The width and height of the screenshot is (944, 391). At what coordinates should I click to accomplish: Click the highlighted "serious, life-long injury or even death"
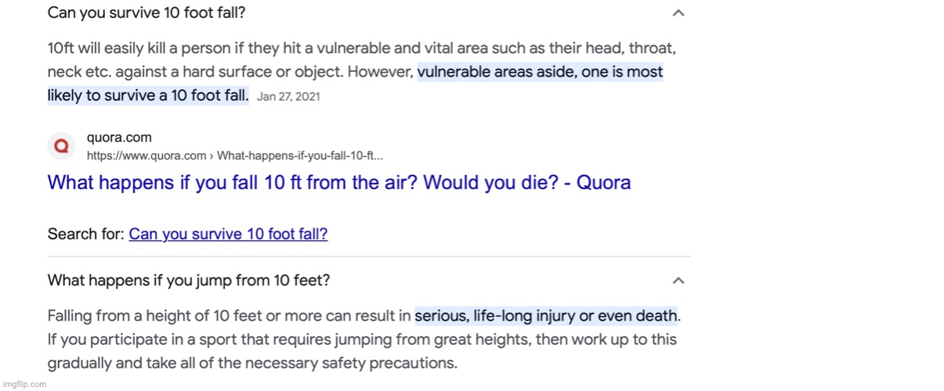[546, 316]
